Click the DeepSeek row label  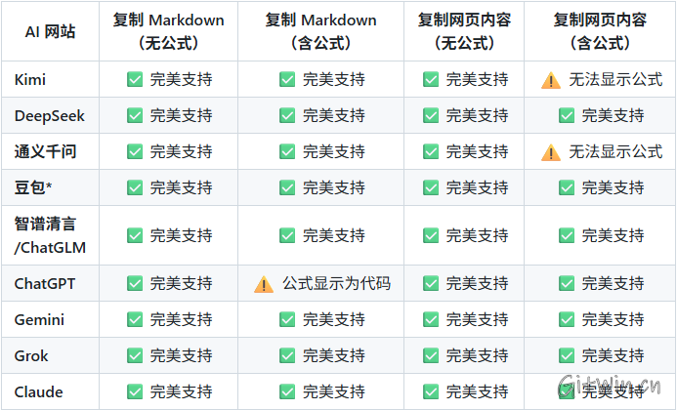[50, 116]
